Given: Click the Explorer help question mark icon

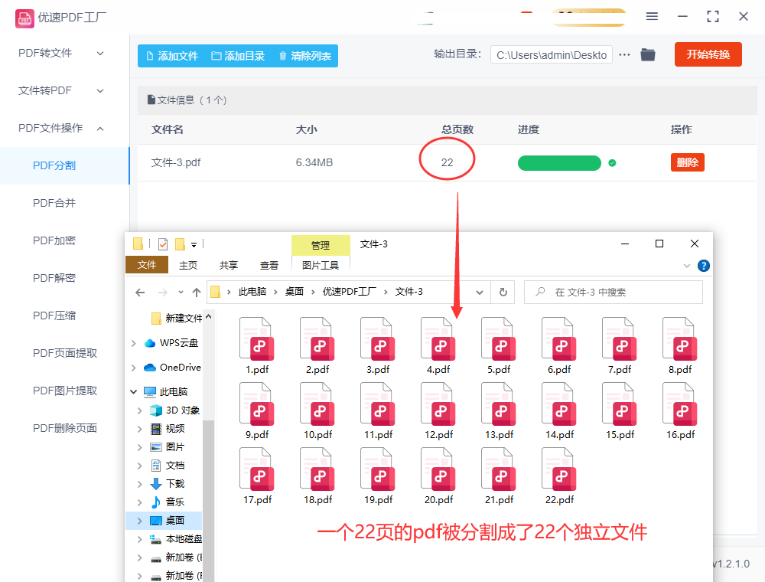Looking at the screenshot, I should [704, 266].
